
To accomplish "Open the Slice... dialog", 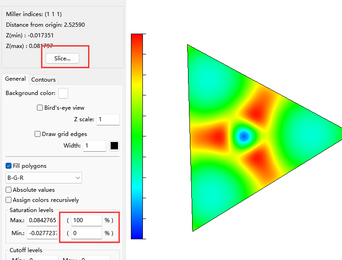I will tap(62, 59).
